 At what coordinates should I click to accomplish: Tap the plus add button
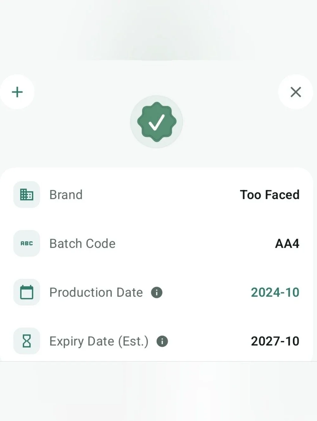[x=17, y=92]
